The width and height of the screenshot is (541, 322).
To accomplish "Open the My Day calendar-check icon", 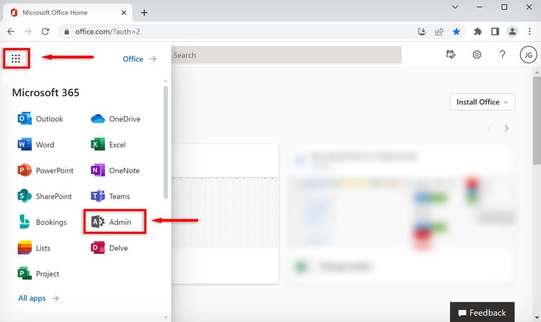I will (451, 54).
